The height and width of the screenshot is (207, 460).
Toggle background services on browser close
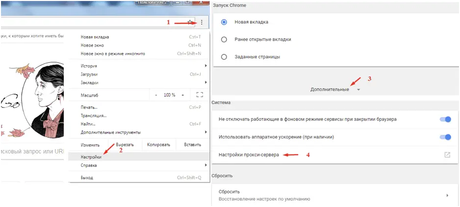click(445, 120)
